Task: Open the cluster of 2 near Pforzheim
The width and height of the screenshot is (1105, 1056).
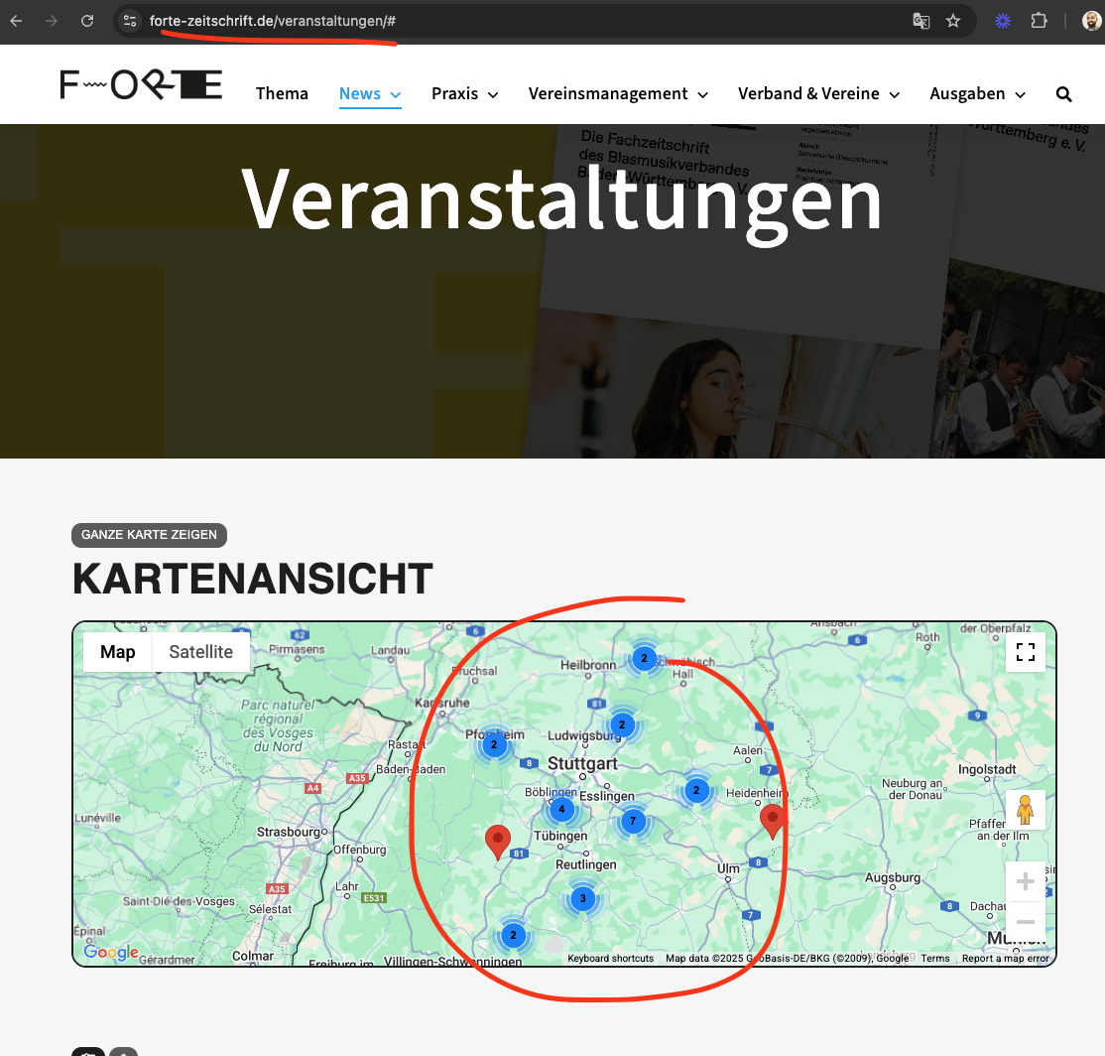Action: point(494,745)
